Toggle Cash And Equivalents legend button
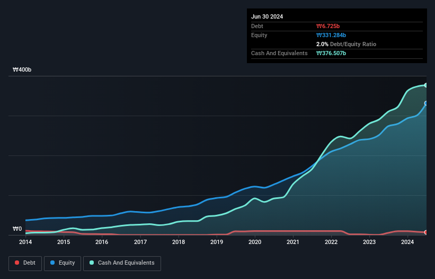 pyautogui.click(x=122, y=263)
